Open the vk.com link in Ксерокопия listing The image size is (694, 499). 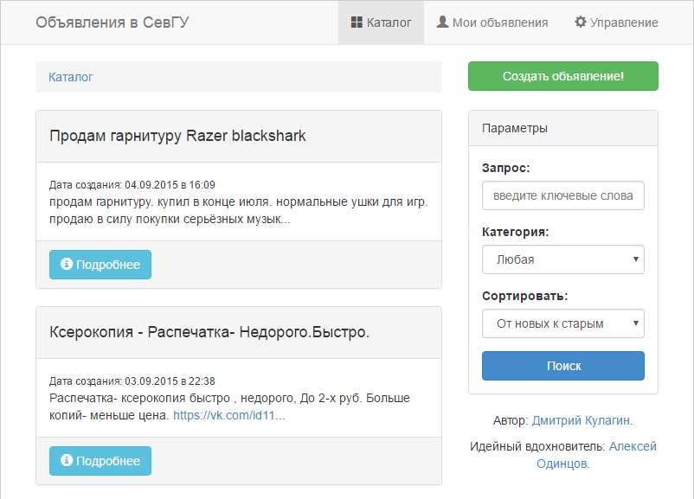228,415
